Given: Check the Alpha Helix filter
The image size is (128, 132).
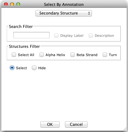Looking at the screenshot, I should click(x=42, y=55).
